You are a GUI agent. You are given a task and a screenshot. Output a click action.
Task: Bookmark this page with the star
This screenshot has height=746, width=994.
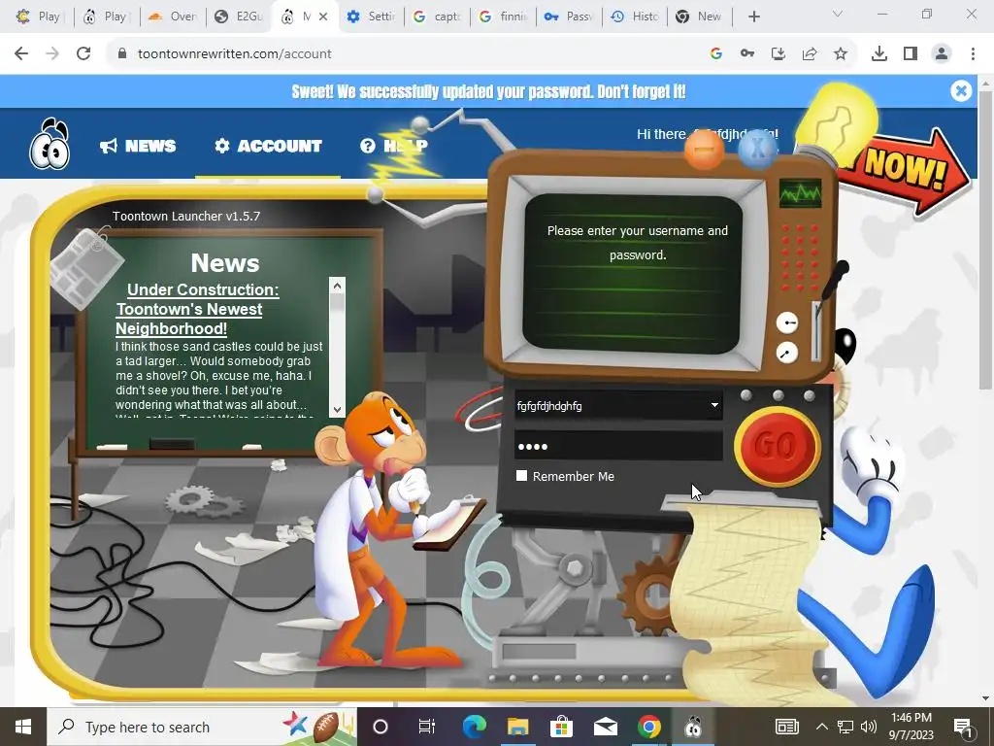coord(841,54)
